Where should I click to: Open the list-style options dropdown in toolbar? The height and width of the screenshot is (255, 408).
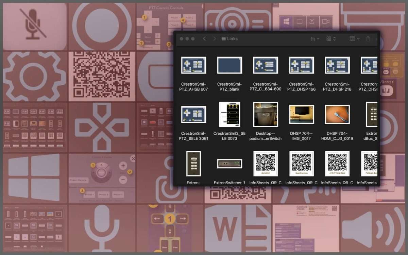(315, 39)
